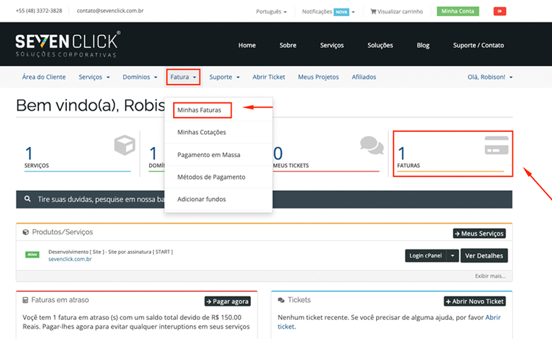
Task: Open Visualizar carrinho cart link
Action: 398,11
